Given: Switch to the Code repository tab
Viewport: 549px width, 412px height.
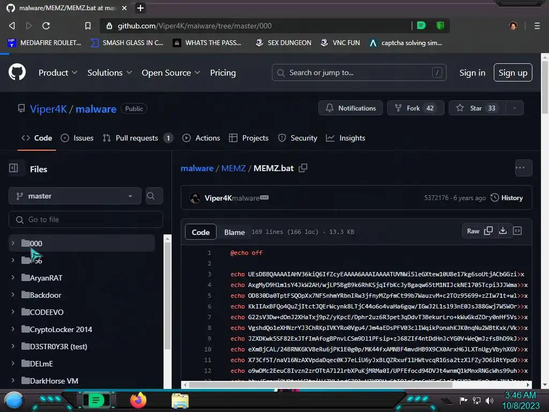Looking at the screenshot, I should [37, 138].
